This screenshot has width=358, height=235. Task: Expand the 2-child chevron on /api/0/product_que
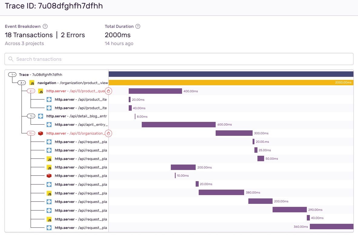coord(31,91)
